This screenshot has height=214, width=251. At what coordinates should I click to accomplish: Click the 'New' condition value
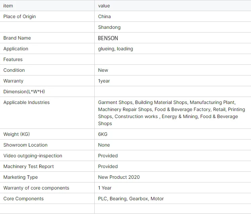(x=103, y=70)
